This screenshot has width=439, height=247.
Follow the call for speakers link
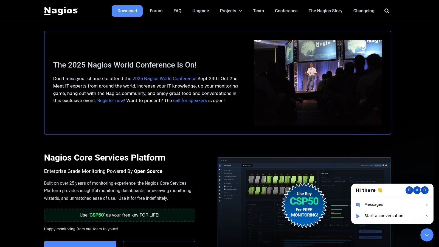190,100
